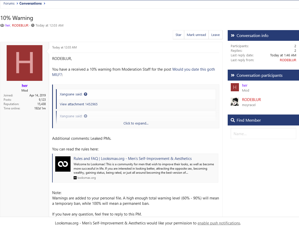Open View attachment 1452965
The height and width of the screenshot is (228, 299).
click(78, 104)
